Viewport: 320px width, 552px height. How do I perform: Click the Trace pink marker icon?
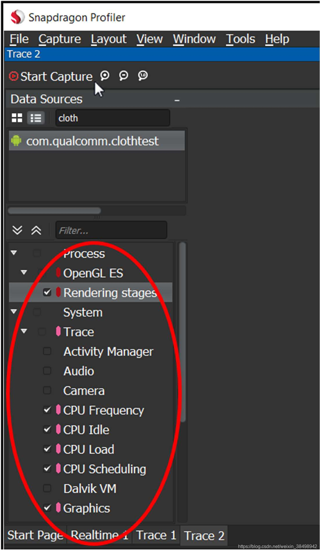[x=58, y=331]
